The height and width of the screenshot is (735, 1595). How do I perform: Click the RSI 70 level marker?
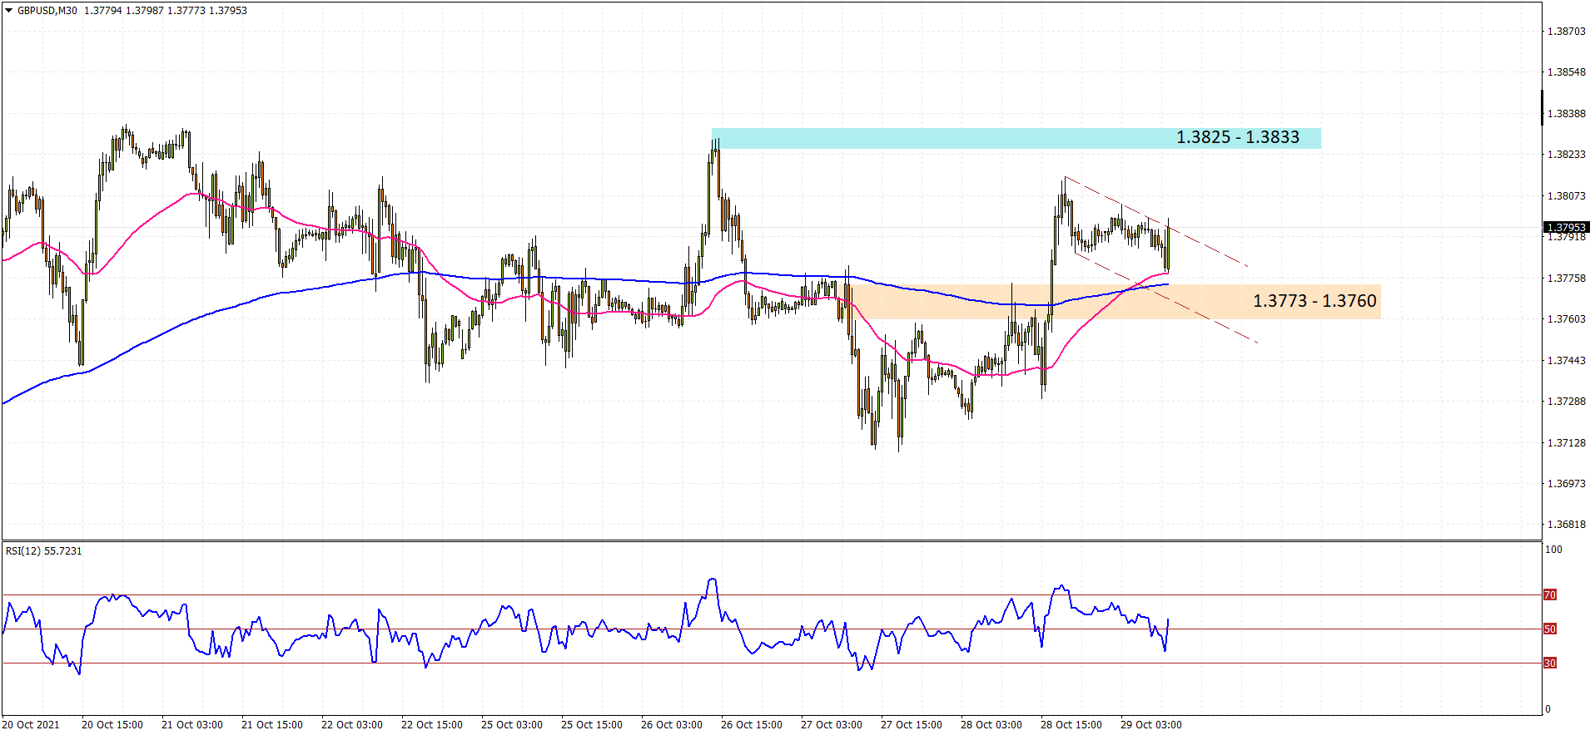[x=1550, y=594]
